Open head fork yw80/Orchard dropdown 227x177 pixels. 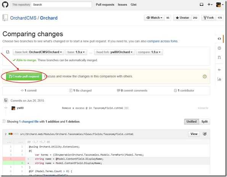pos(114,52)
